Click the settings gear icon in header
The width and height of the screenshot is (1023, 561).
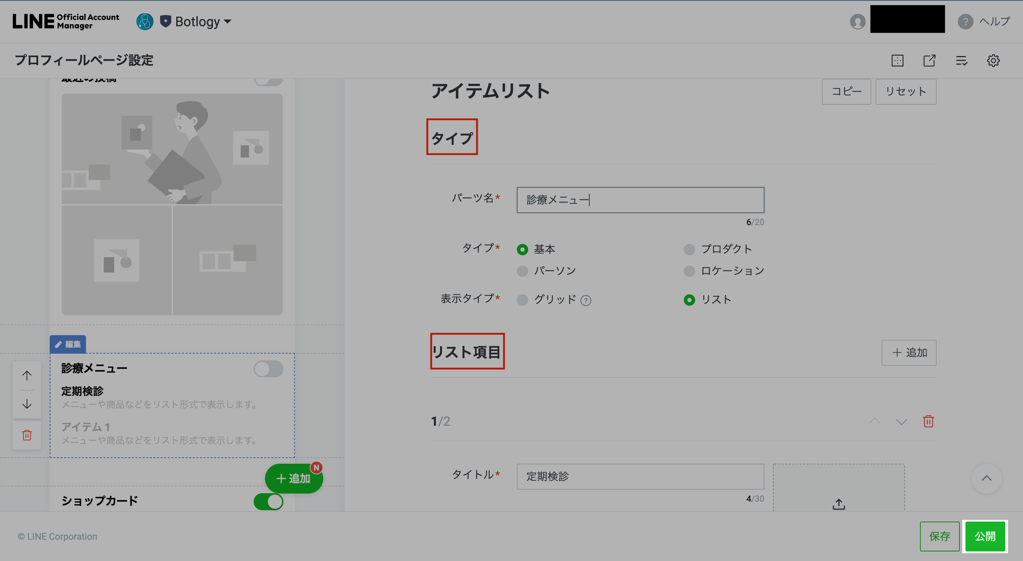point(993,61)
